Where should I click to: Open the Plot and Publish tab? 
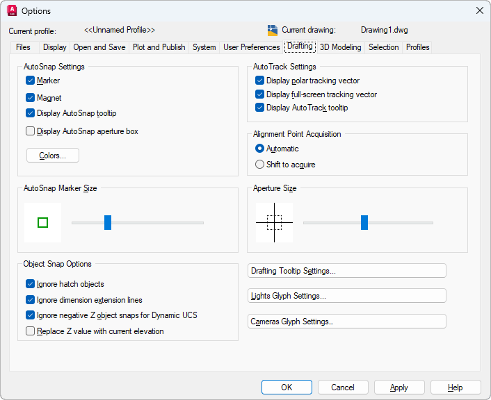pyautogui.click(x=159, y=47)
